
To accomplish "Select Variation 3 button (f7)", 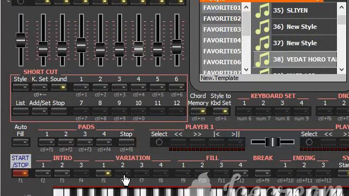I will [x=142, y=173].
